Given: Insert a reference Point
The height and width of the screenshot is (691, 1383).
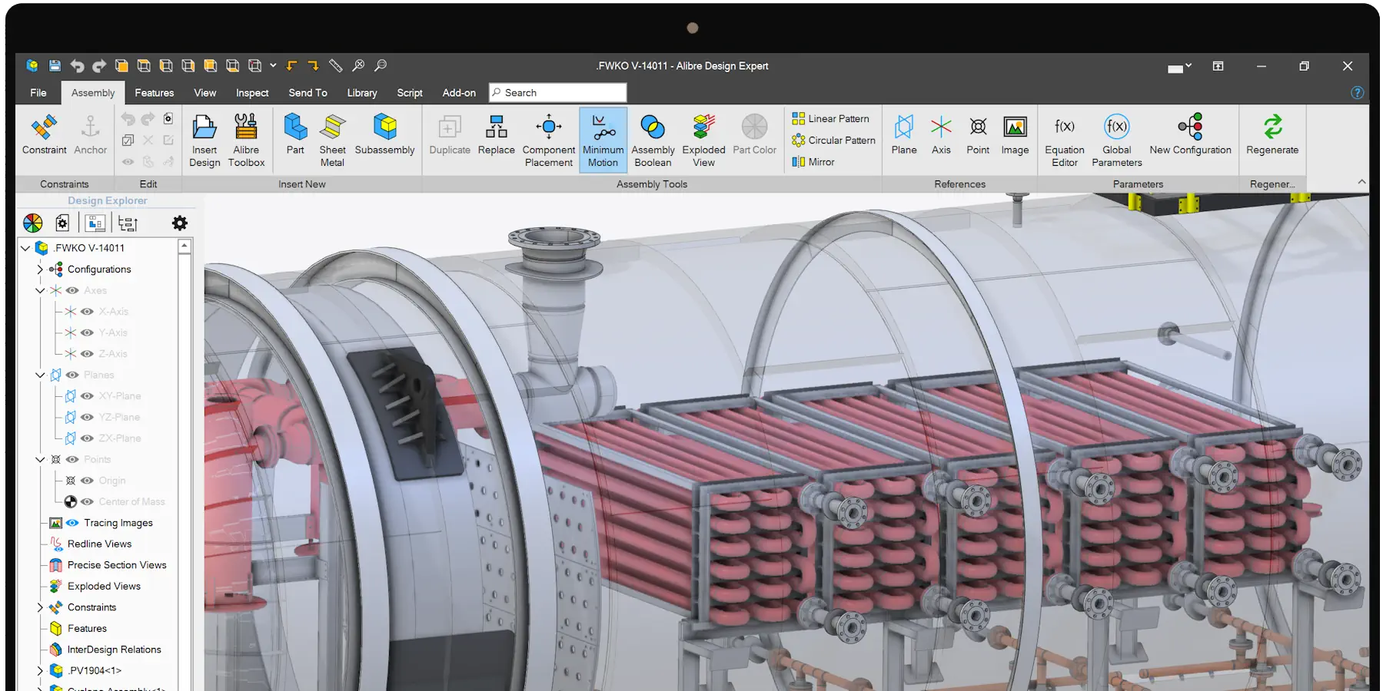Looking at the screenshot, I should (x=978, y=135).
